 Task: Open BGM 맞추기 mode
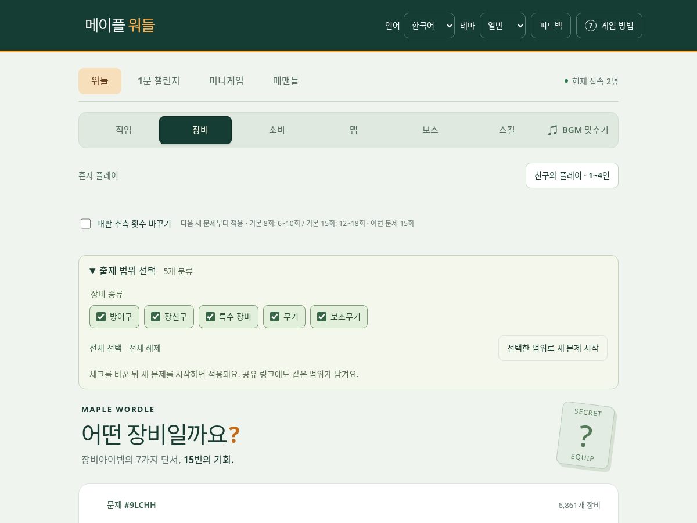point(578,130)
